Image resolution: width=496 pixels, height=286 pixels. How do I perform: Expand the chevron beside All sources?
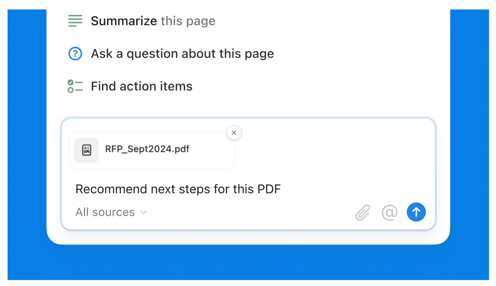click(143, 212)
